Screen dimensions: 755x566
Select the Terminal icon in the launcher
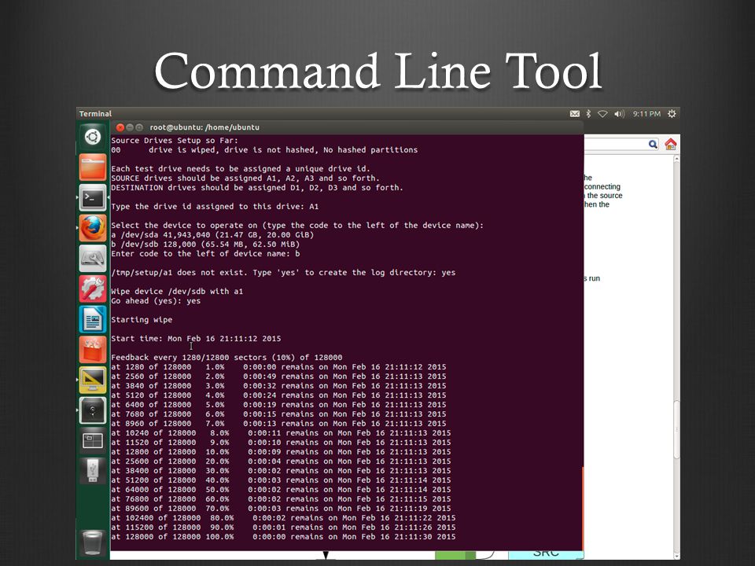(x=93, y=197)
